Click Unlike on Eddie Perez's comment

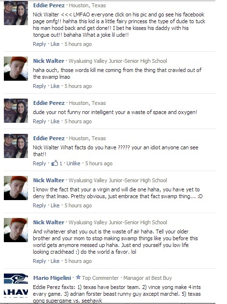click(73, 163)
